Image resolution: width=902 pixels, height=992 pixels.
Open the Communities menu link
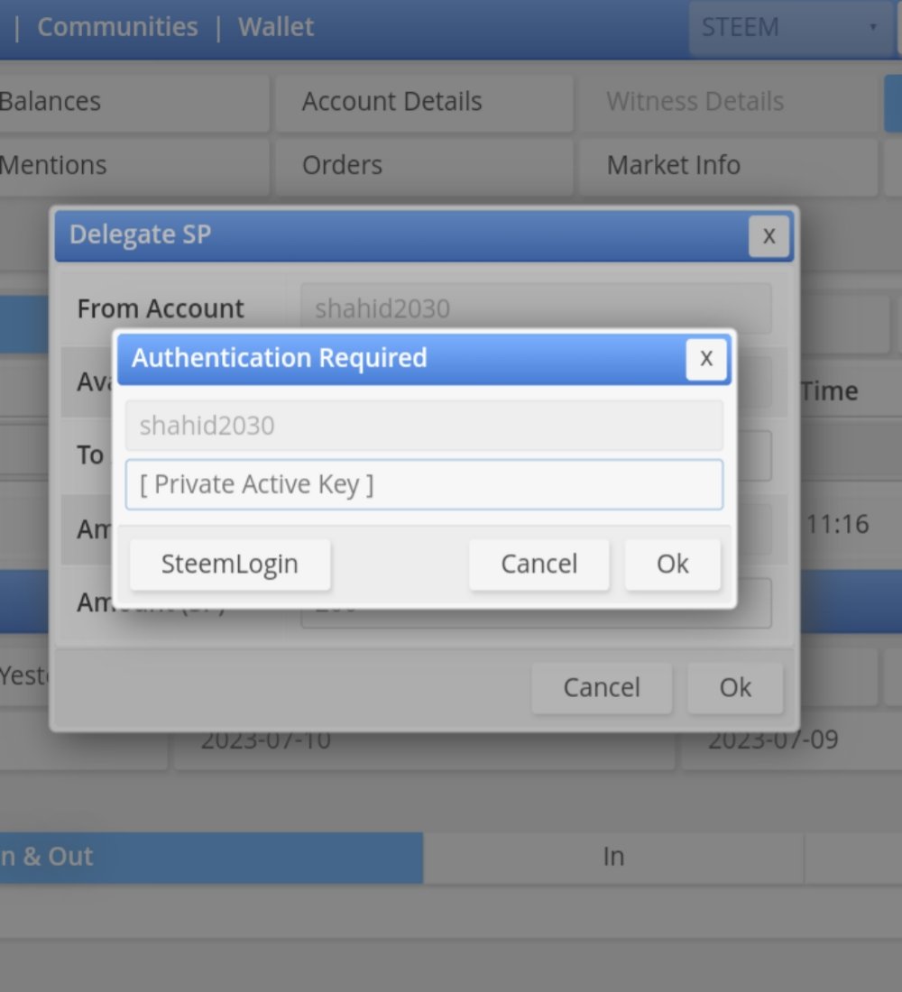coord(118,27)
